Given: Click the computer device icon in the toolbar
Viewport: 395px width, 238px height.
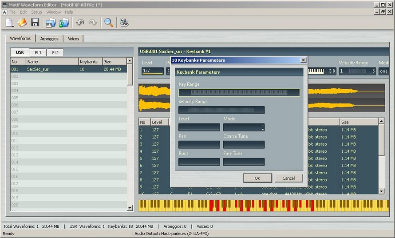Looking at the screenshot, I should [124, 22].
